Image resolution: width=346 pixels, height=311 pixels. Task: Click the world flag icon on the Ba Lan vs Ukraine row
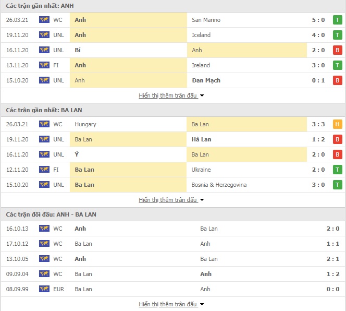tap(44, 170)
